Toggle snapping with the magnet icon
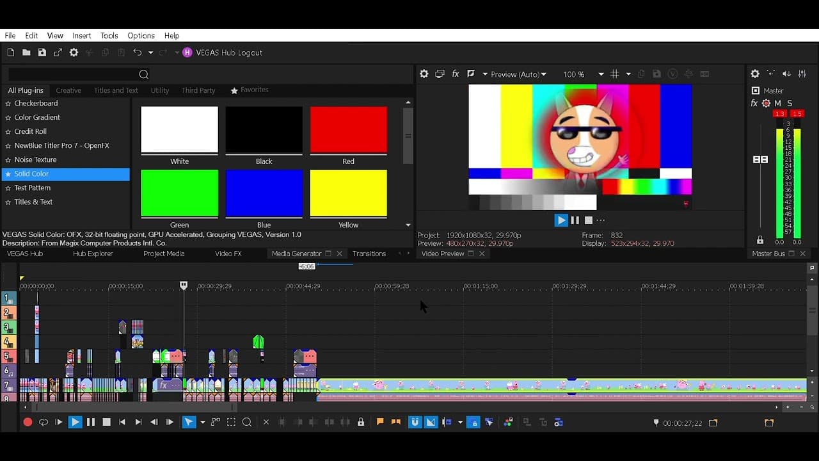Viewport: 819px width, 461px height. pos(415,422)
